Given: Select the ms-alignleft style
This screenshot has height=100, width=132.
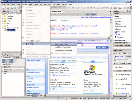Looking at the screenshot, I should coord(122,79).
